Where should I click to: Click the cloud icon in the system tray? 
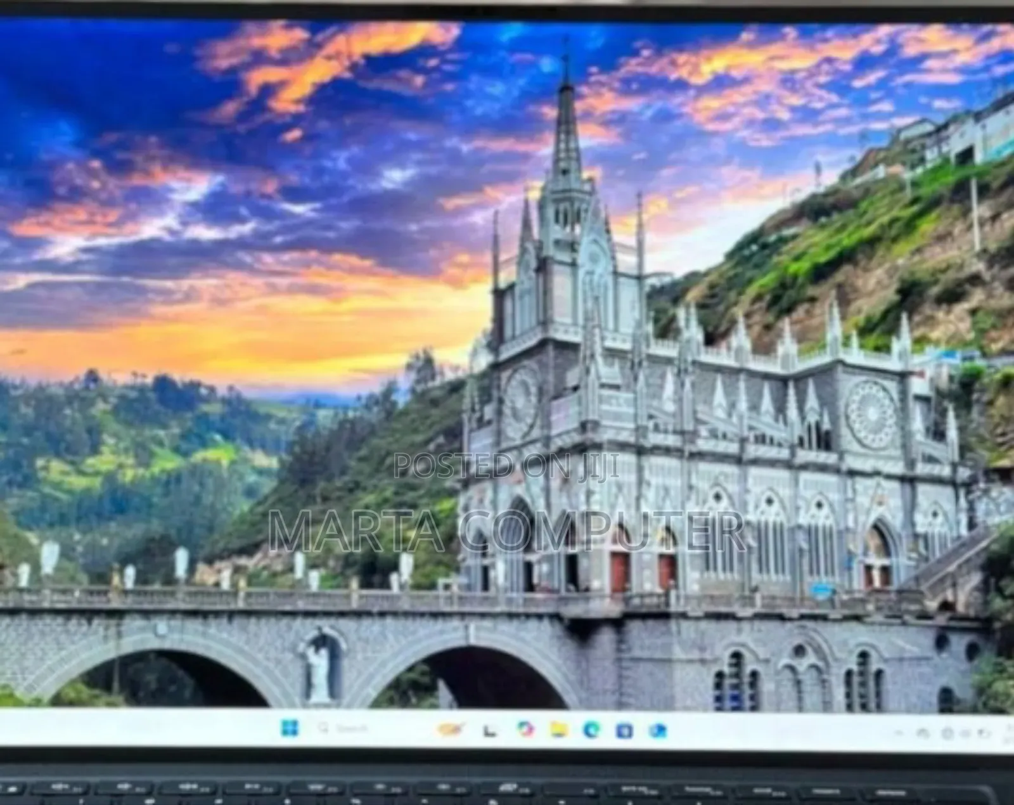pos(923,733)
